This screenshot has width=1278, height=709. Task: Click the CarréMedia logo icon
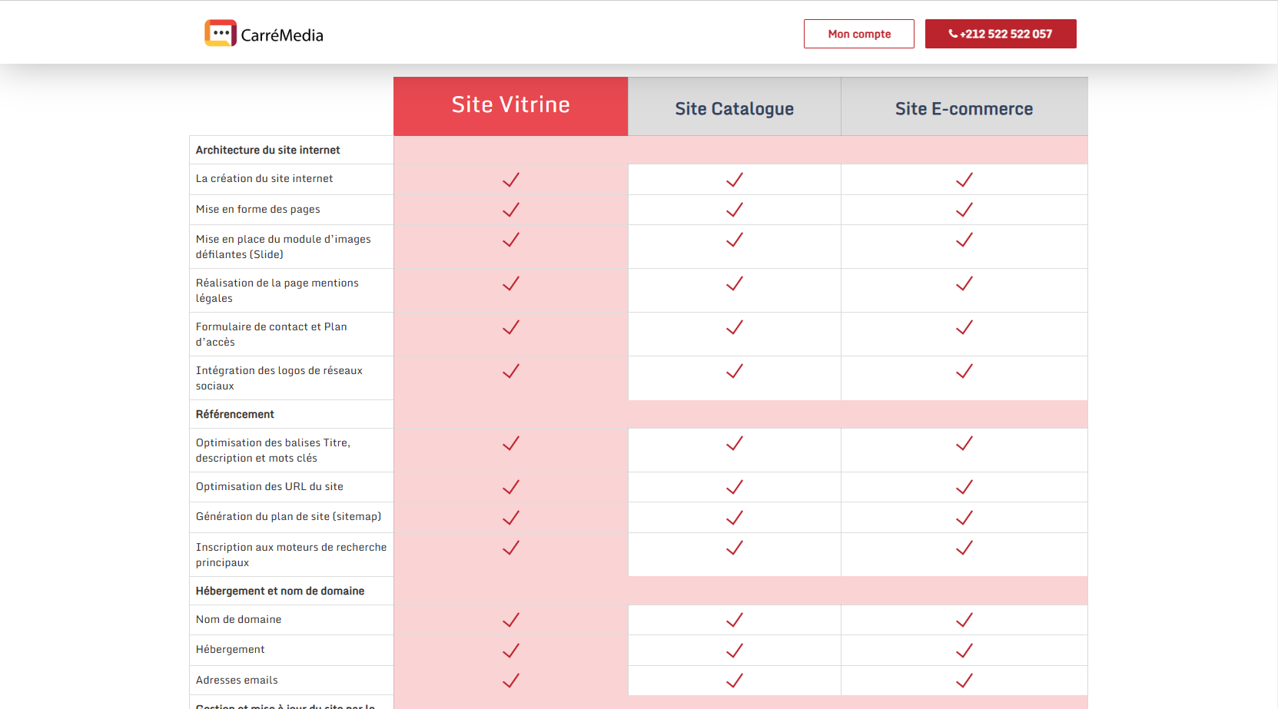[220, 33]
